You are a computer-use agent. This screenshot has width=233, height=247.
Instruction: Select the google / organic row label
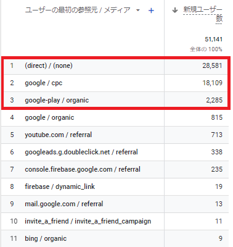49,117
